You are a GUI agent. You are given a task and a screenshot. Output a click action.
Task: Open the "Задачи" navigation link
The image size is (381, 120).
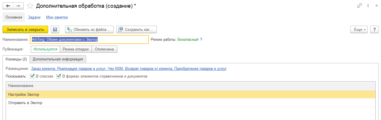coord(34,17)
